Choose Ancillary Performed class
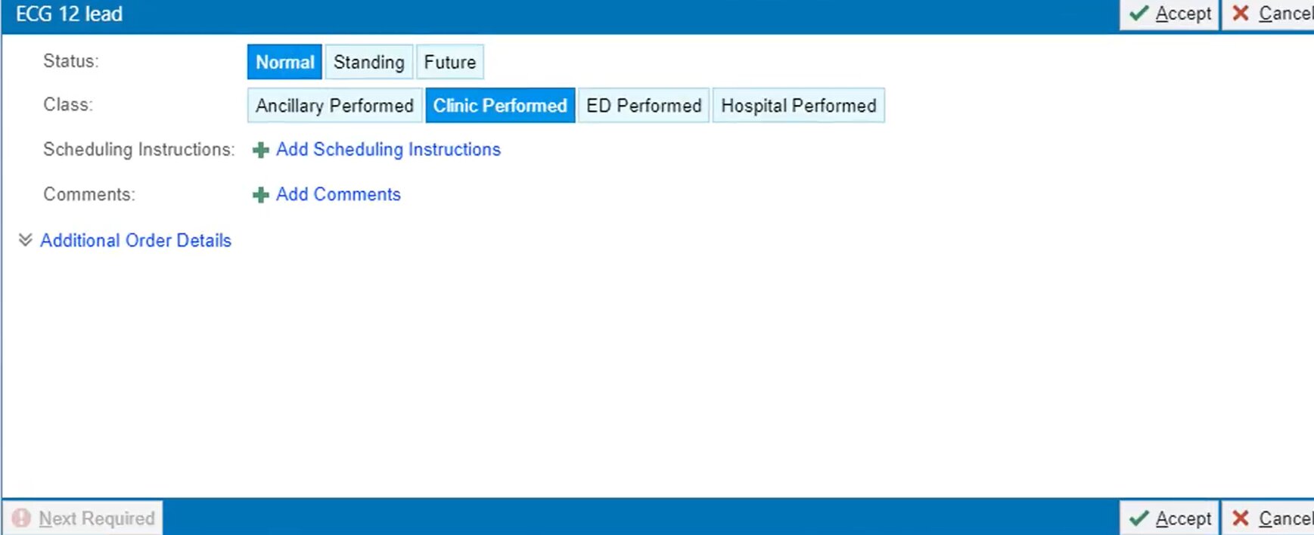Image resolution: width=1314 pixels, height=535 pixels. coord(334,106)
